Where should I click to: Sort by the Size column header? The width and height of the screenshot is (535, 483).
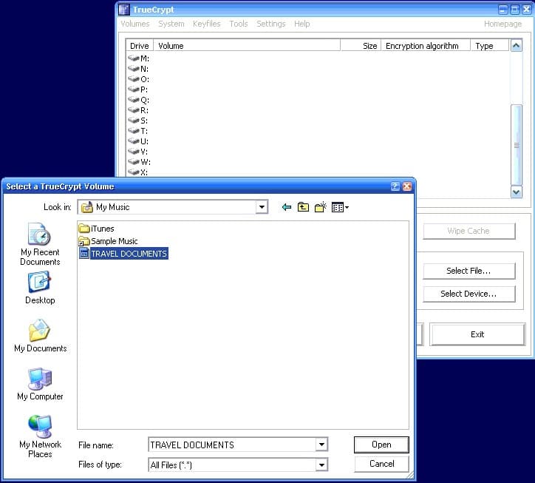pyautogui.click(x=361, y=46)
